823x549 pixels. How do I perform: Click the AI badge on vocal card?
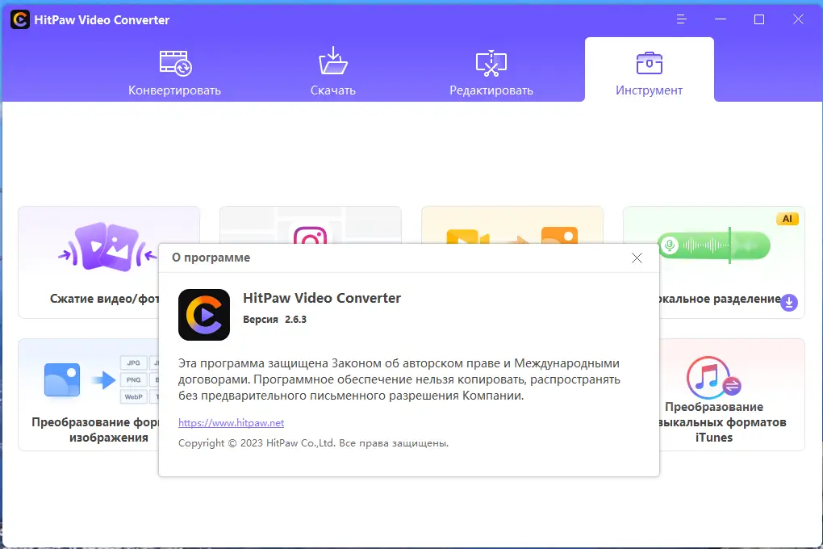(x=787, y=219)
